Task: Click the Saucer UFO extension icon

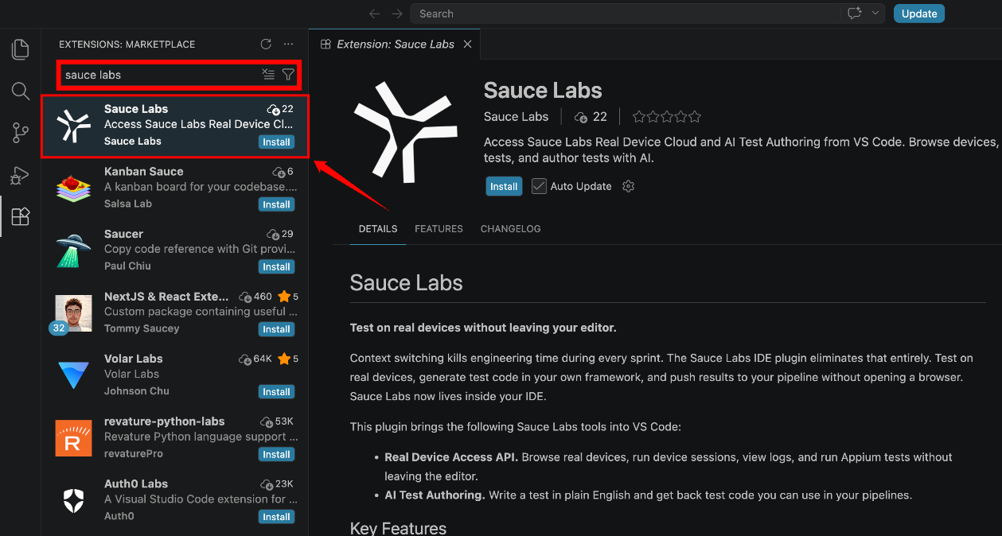Action: click(73, 251)
